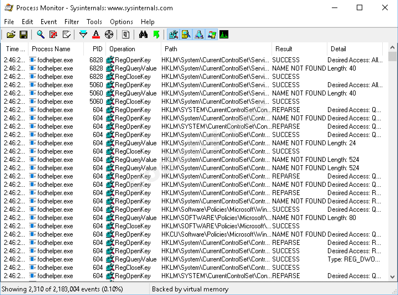Click the PID column header
The image size is (398, 295).
click(x=95, y=49)
